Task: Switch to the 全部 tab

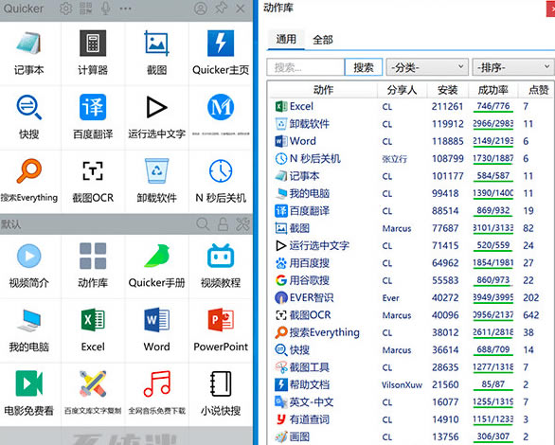Action: click(323, 40)
